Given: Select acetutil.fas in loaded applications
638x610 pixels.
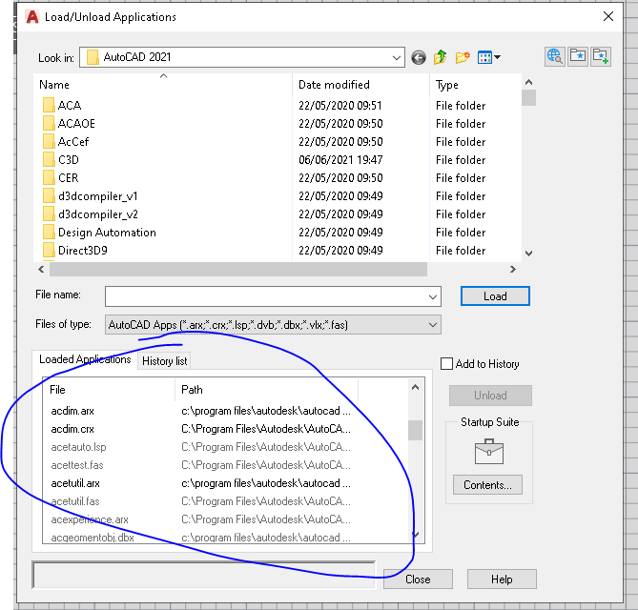Looking at the screenshot, I should (x=75, y=501).
